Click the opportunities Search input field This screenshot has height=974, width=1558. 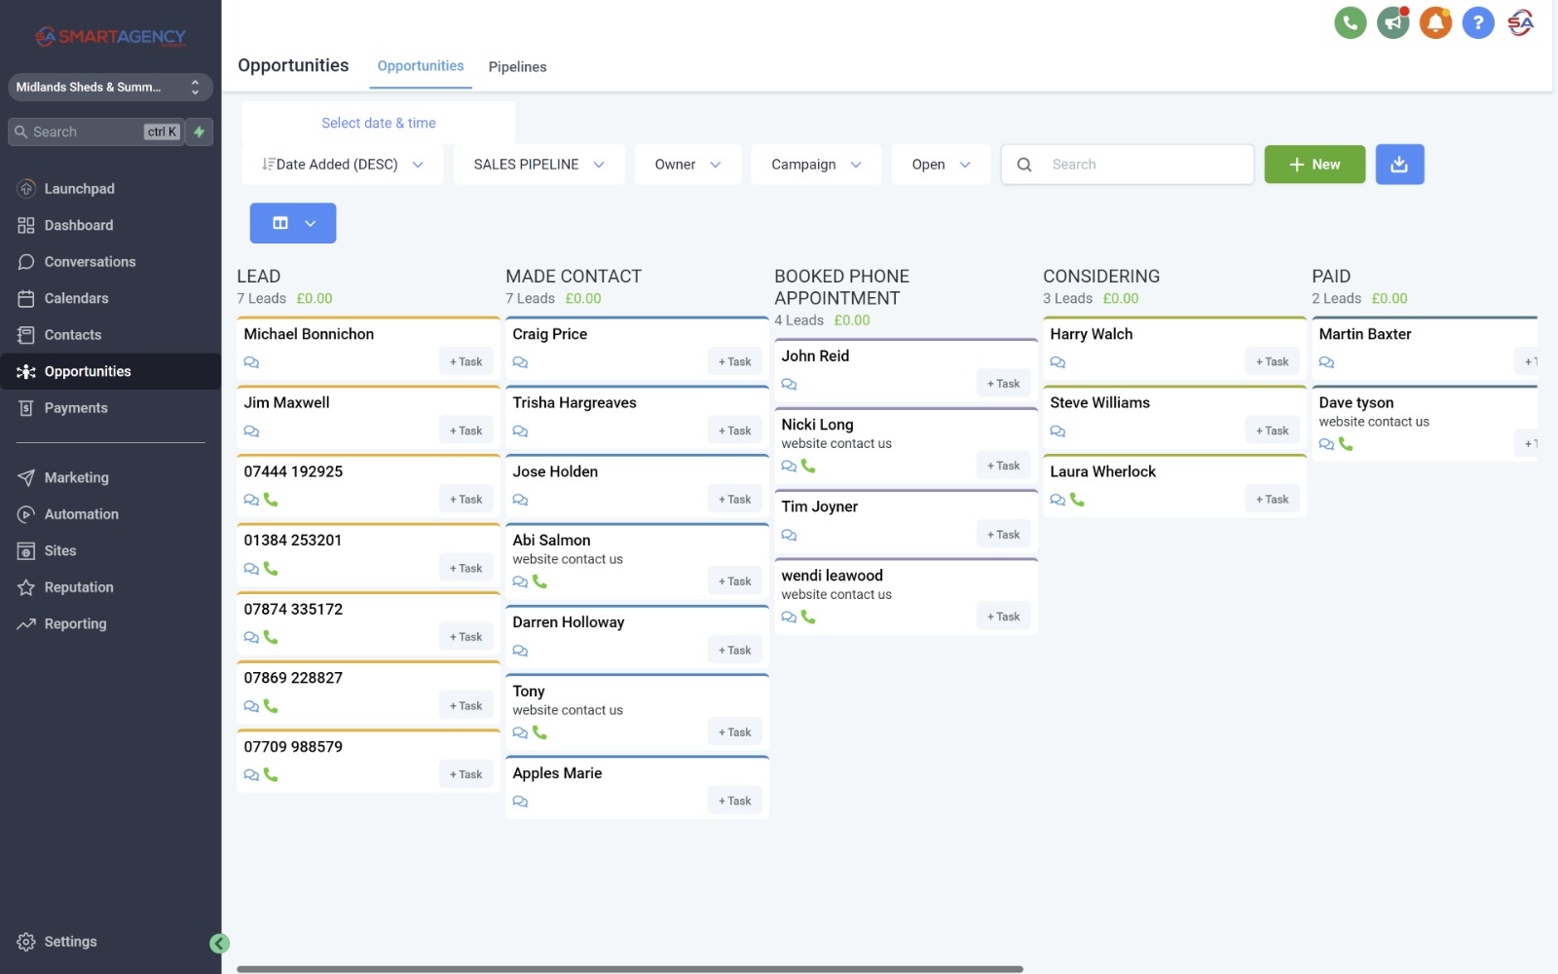[x=1144, y=165]
